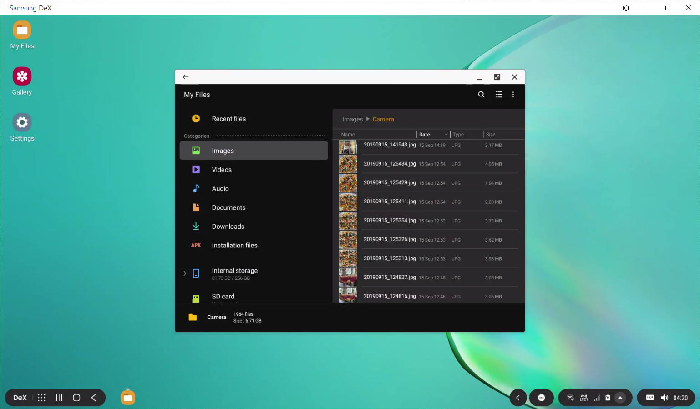The image size is (700, 409).
Task: Click the back arrow in My Files window
Action: pos(185,77)
